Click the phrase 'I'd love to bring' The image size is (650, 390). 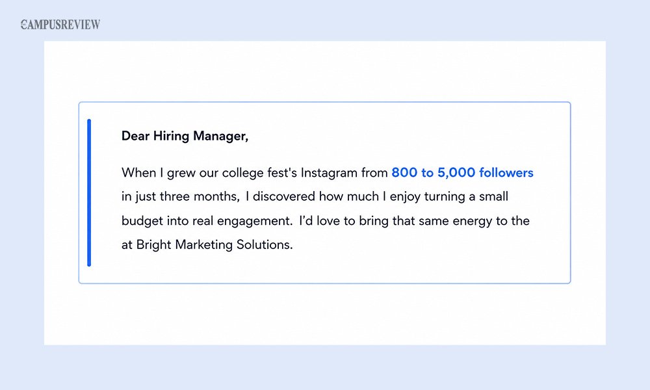click(344, 220)
